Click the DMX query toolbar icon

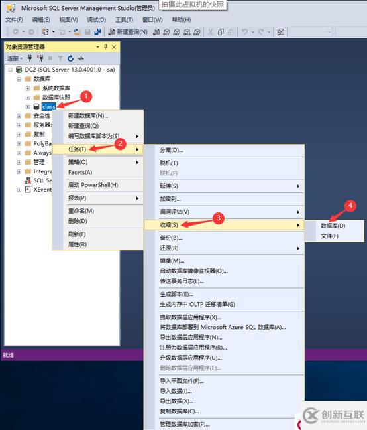(x=177, y=32)
